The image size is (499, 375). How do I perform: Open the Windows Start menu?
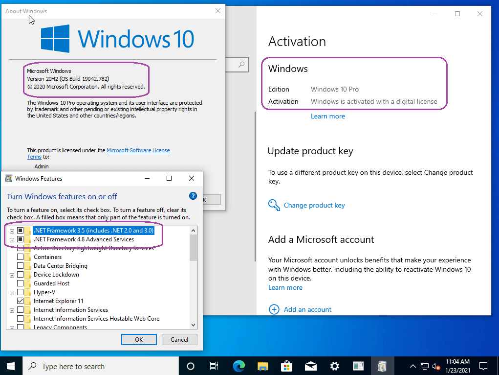point(11,366)
